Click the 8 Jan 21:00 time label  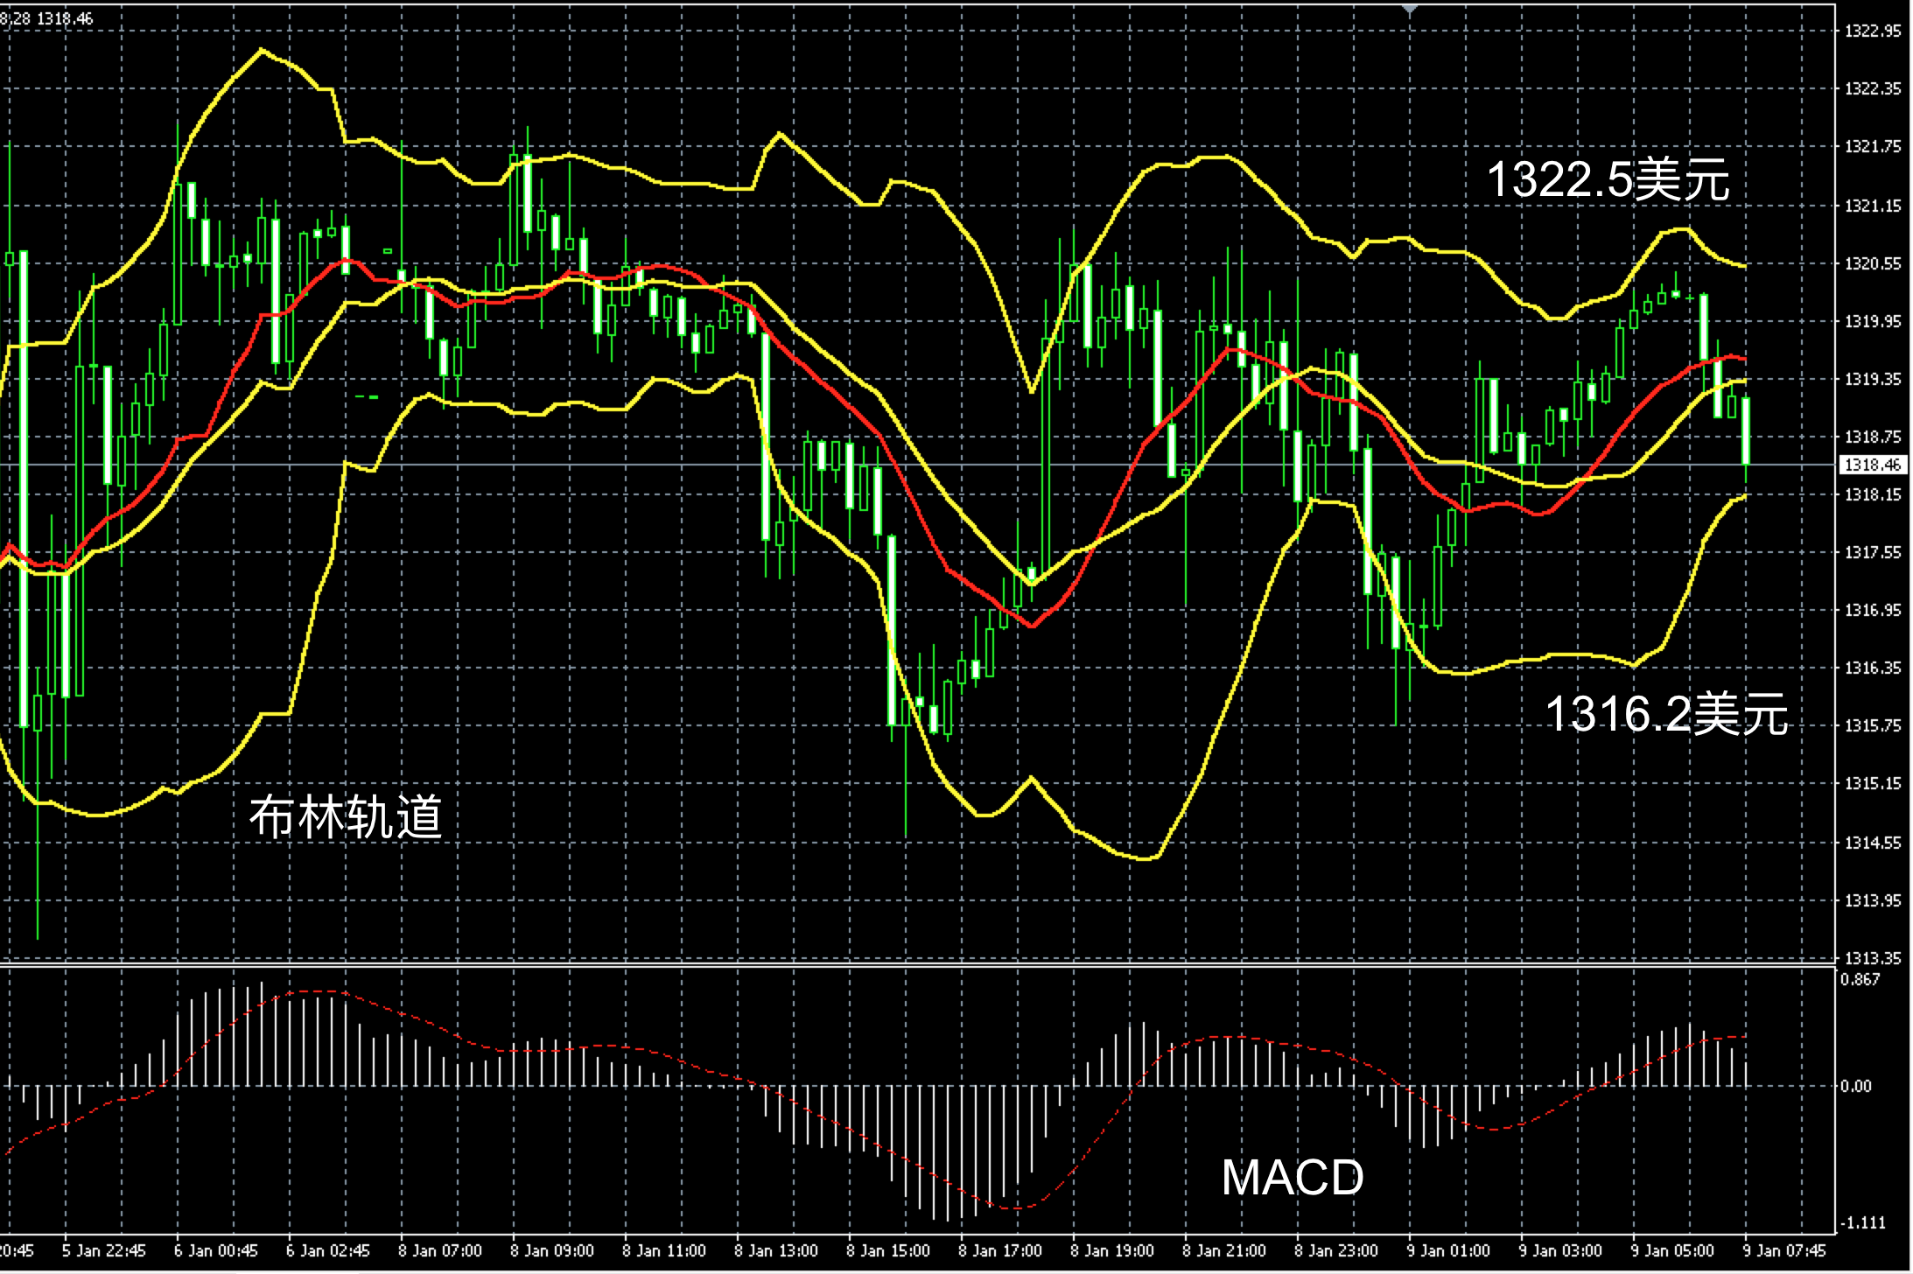[x=1223, y=1250]
